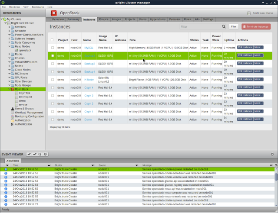Image resolution: width=278 pixels, height=213 pixels.
Task: Open the Cluster column dropdown arrow
Action: click(x=93, y=165)
